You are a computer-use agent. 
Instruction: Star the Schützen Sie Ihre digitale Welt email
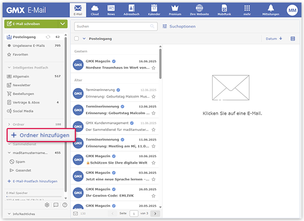coord(154,163)
